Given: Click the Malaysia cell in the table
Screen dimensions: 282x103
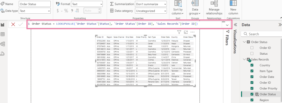Looking at the screenshot, I should 175,41.
